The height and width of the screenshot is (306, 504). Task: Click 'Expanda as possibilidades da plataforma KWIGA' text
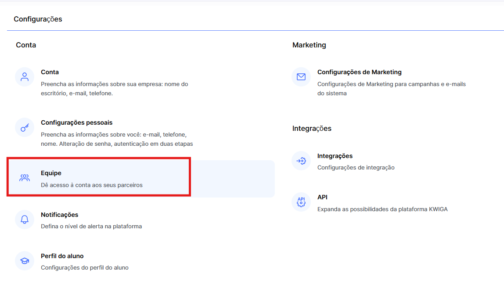point(382,209)
